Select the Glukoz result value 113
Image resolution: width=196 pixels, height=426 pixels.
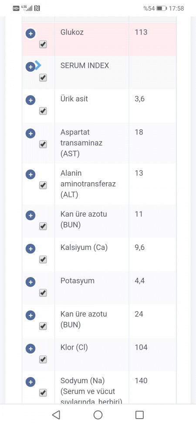click(141, 32)
